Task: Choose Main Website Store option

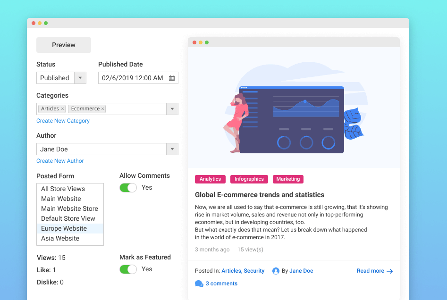Action: pyautogui.click(x=70, y=208)
